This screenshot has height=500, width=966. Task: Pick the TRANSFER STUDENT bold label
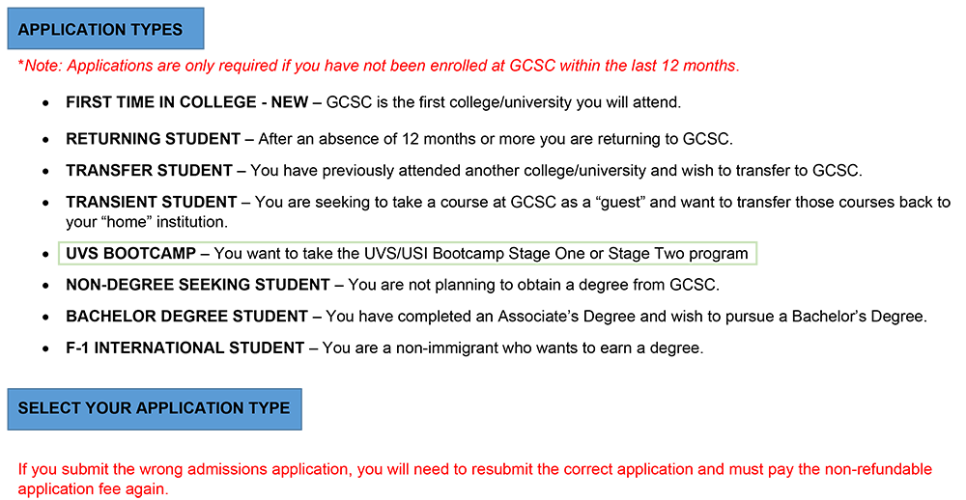[149, 171]
